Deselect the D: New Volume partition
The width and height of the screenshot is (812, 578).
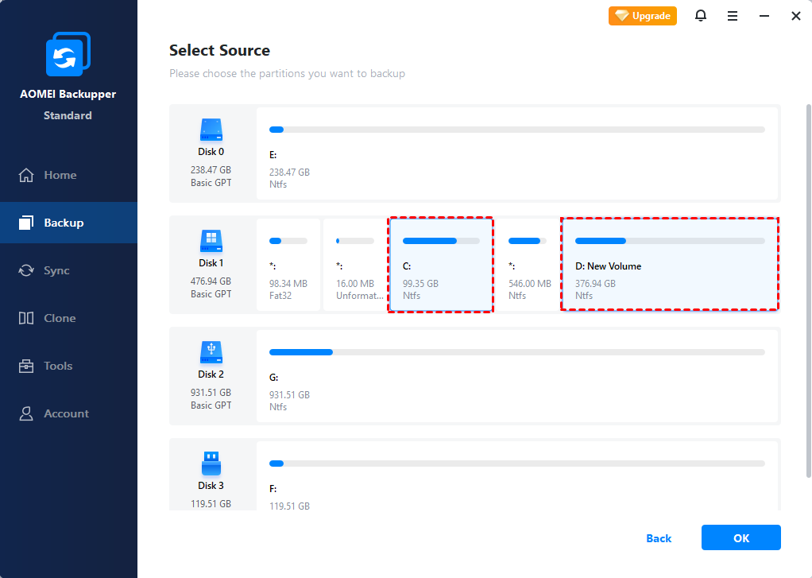tap(670, 266)
